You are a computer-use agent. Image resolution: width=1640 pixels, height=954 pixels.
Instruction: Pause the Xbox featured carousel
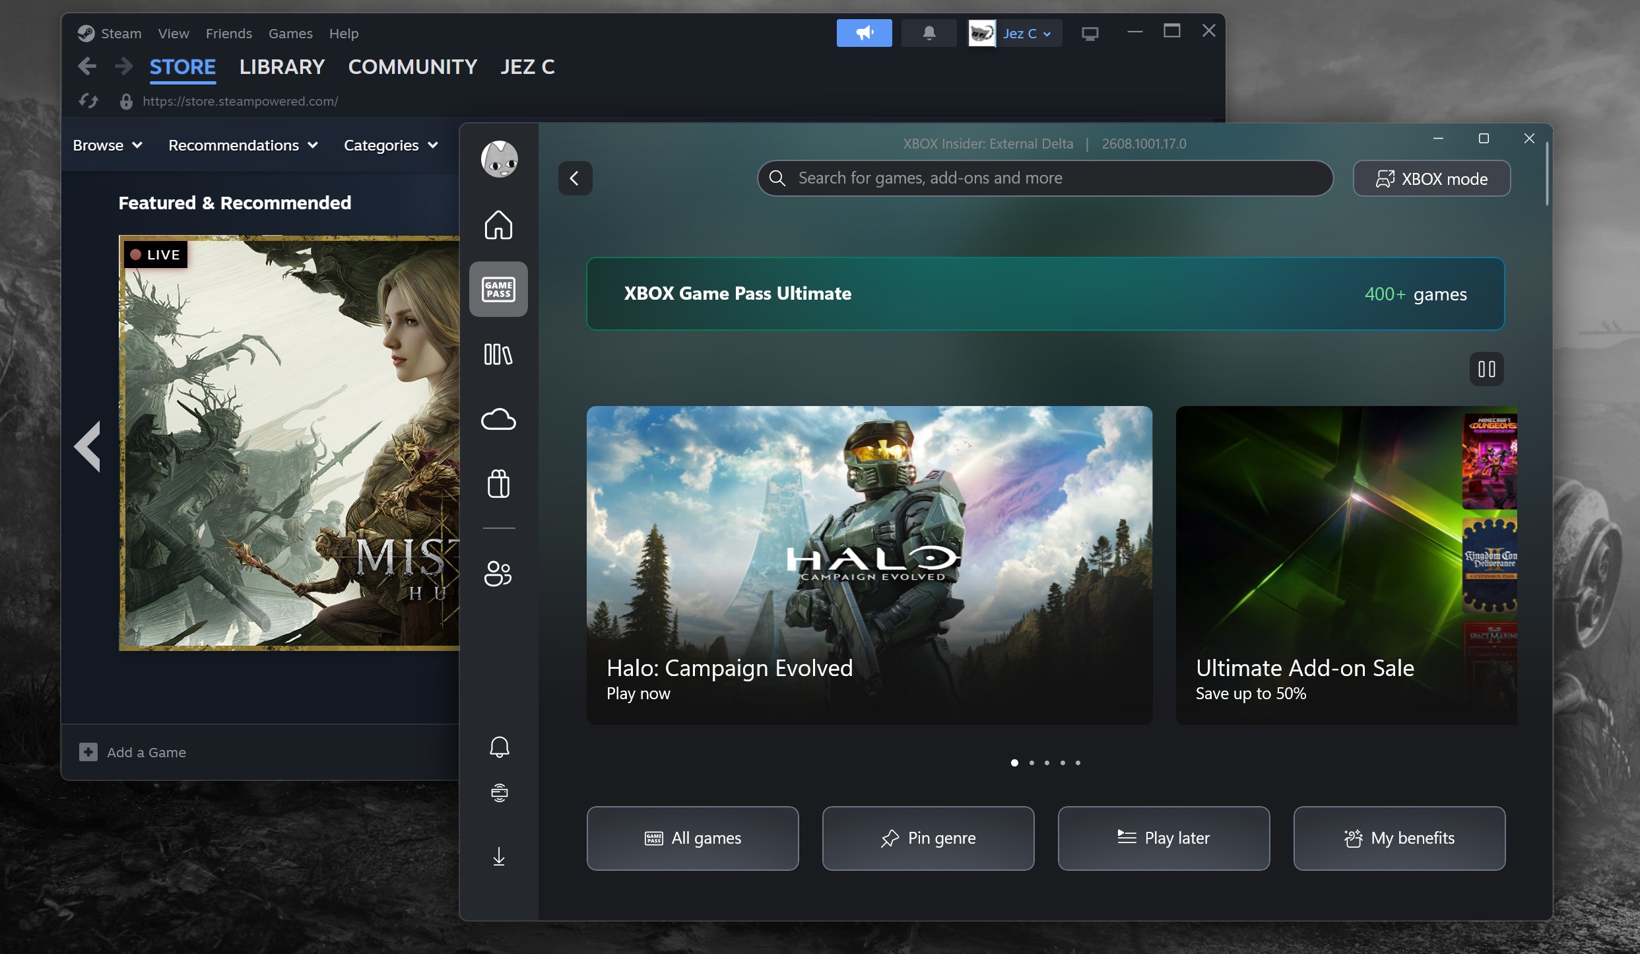tap(1486, 369)
